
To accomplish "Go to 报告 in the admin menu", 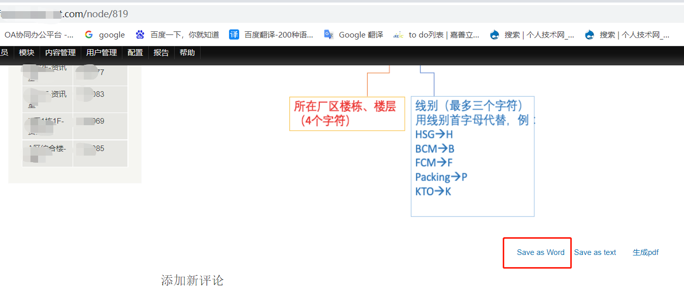I will point(161,53).
